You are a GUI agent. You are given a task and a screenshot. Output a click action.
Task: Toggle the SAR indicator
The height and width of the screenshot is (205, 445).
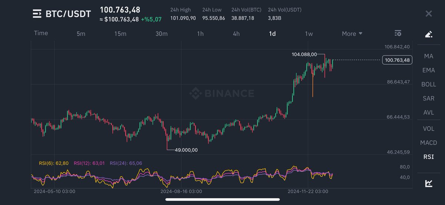pyautogui.click(x=428, y=98)
